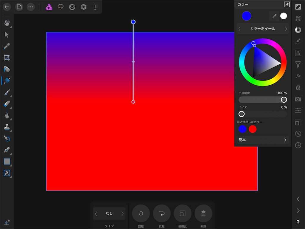This screenshot has height=229, width=305.
Task: Select the Erase Brush tool
Action: [7, 104]
